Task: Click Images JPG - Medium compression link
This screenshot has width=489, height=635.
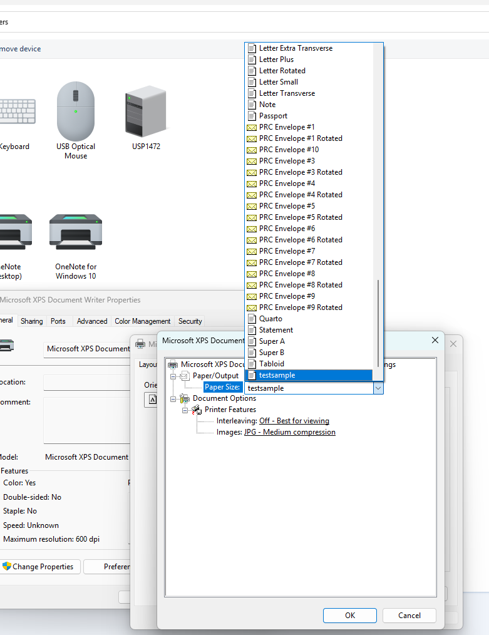Action: pos(289,432)
